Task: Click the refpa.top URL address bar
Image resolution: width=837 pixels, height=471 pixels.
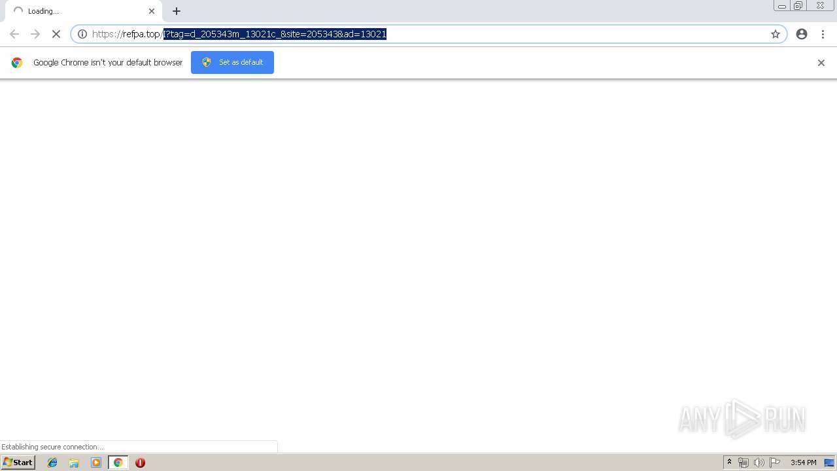Action: click(428, 34)
